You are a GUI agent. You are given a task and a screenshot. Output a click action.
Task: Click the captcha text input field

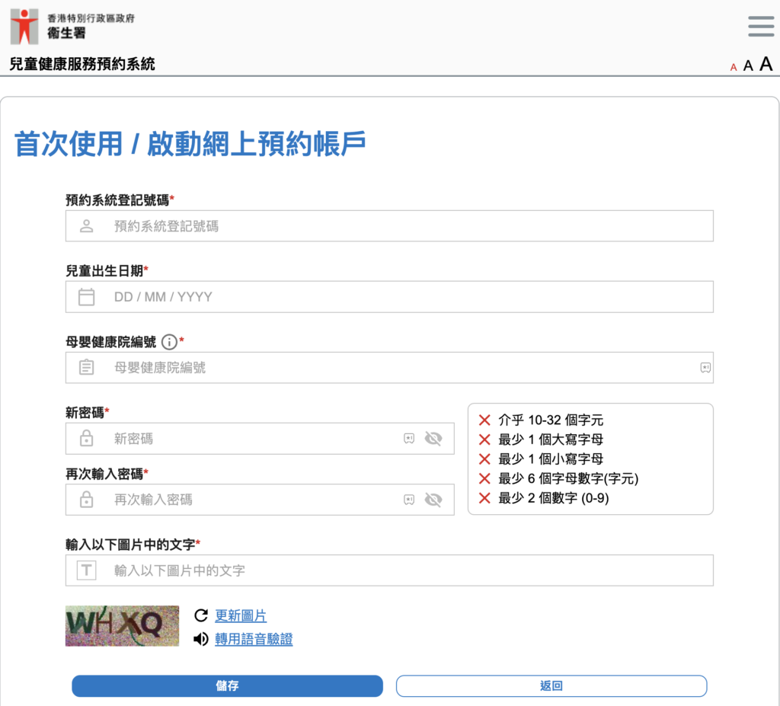pos(404,570)
